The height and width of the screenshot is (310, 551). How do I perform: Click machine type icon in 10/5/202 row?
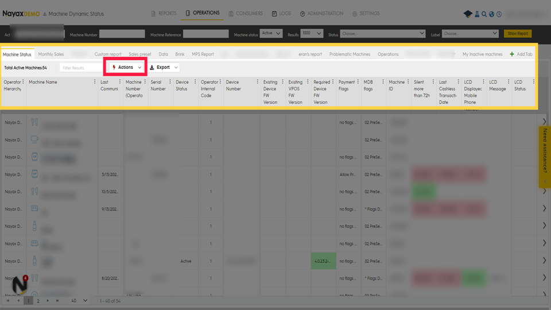(34, 191)
